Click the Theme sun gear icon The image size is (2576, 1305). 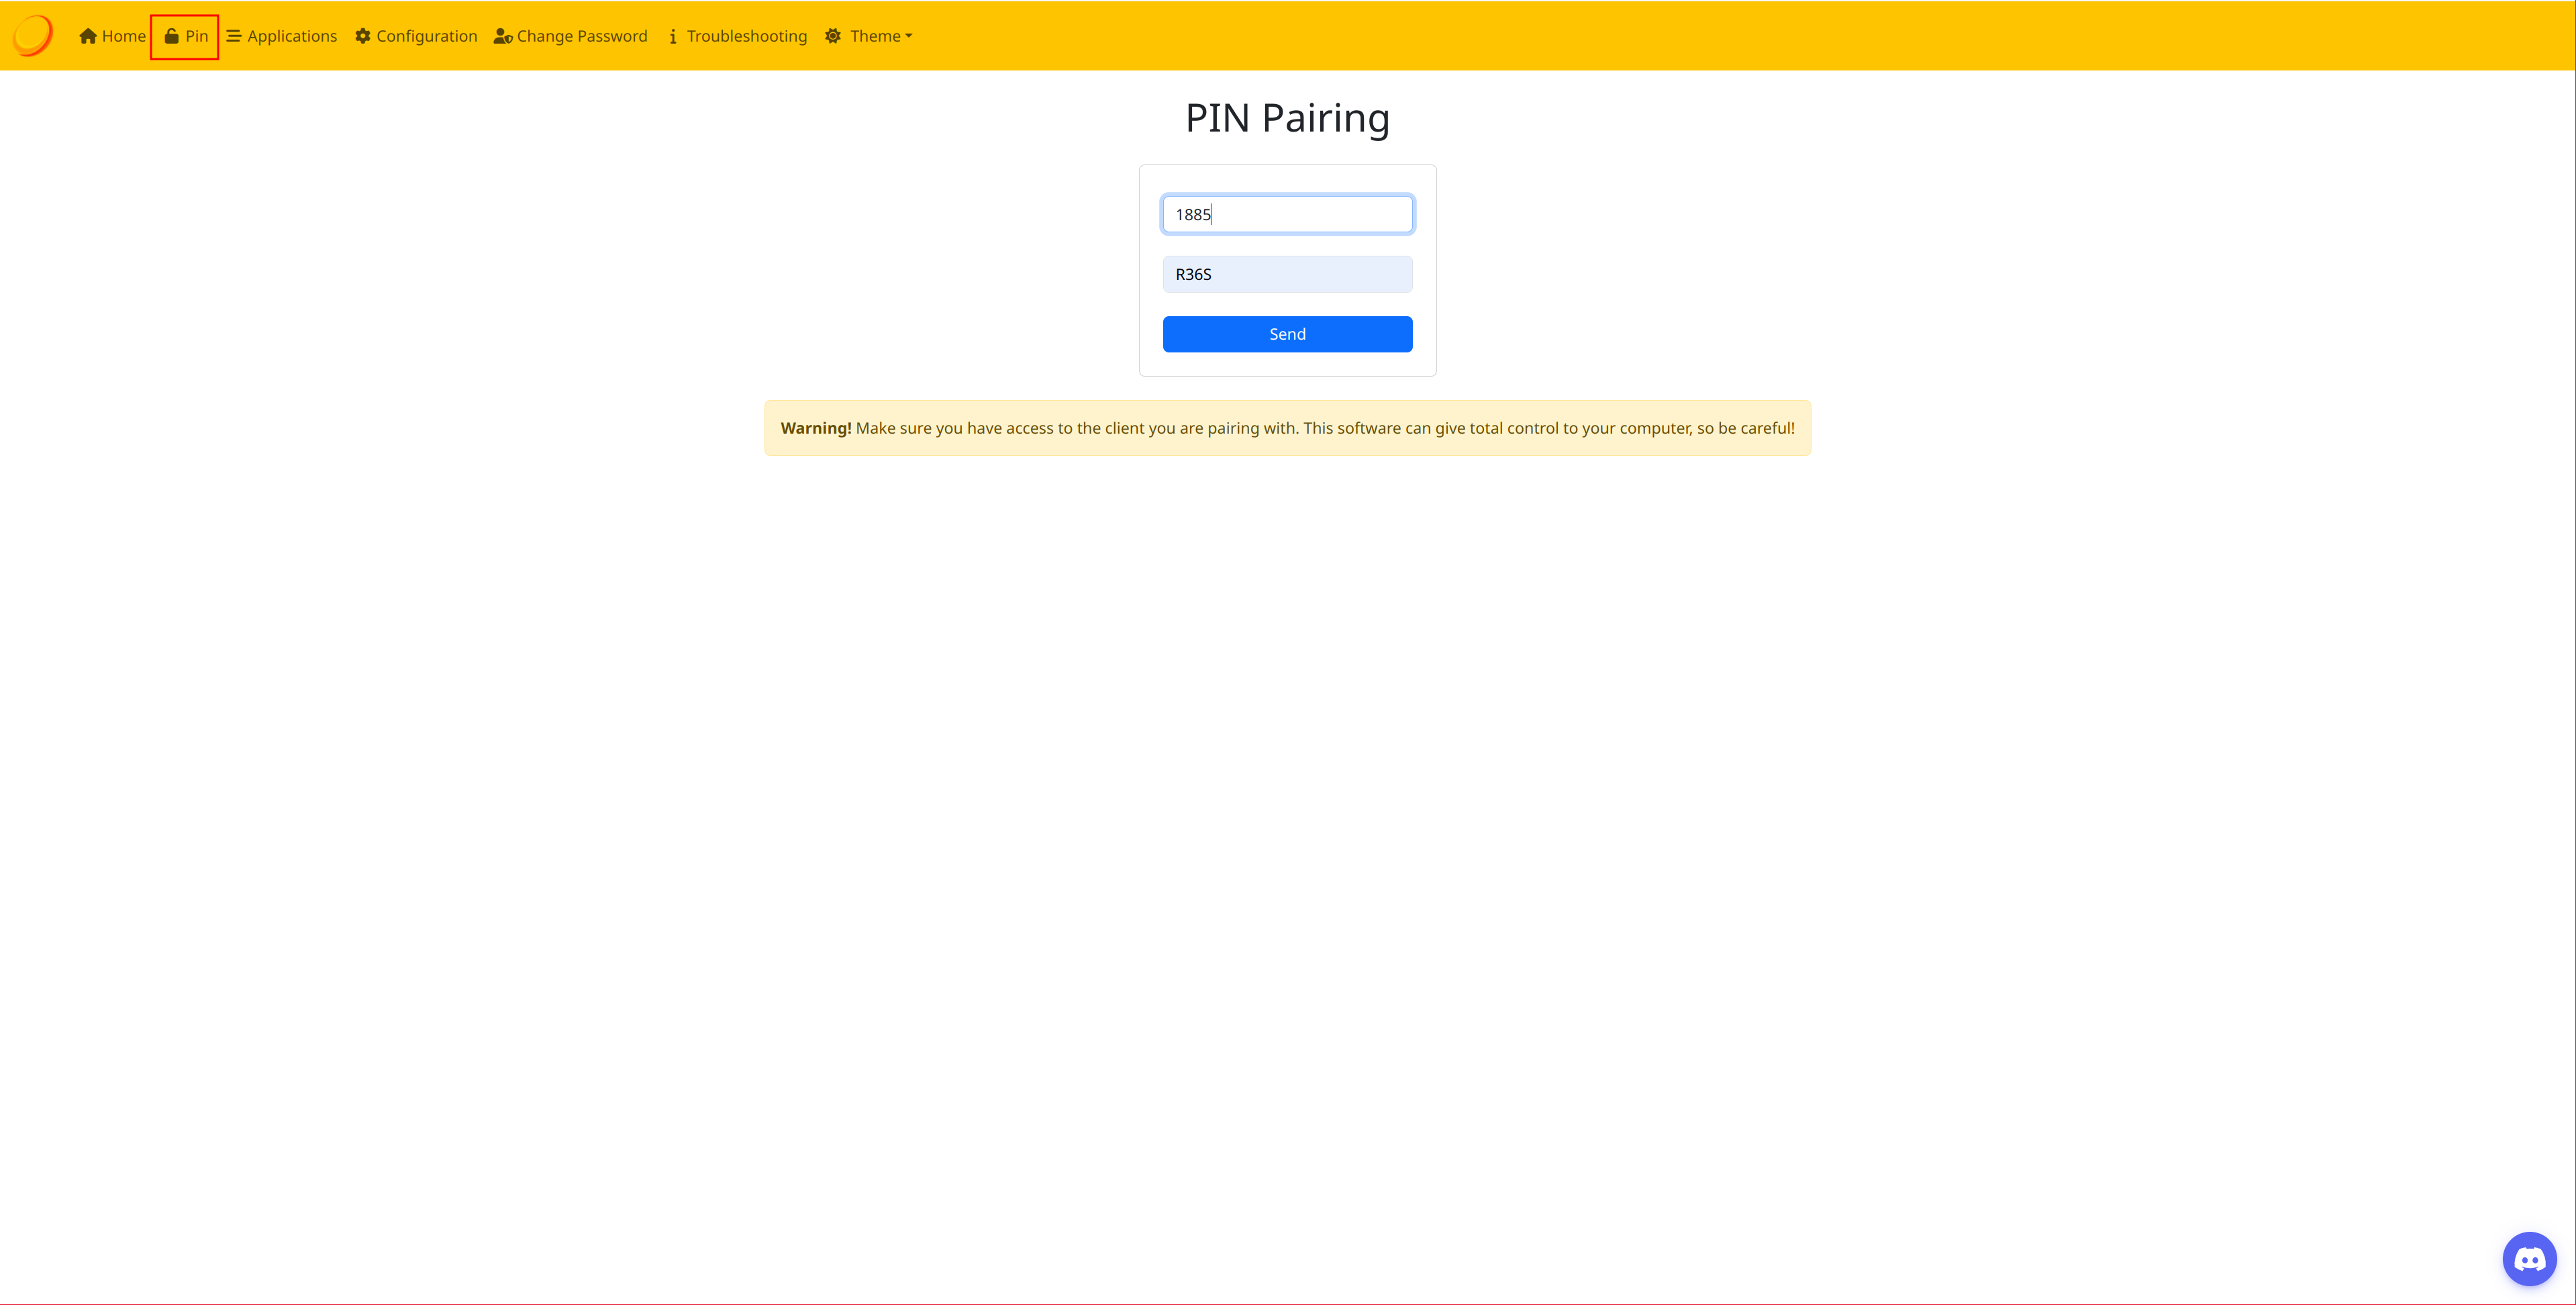pos(833,36)
